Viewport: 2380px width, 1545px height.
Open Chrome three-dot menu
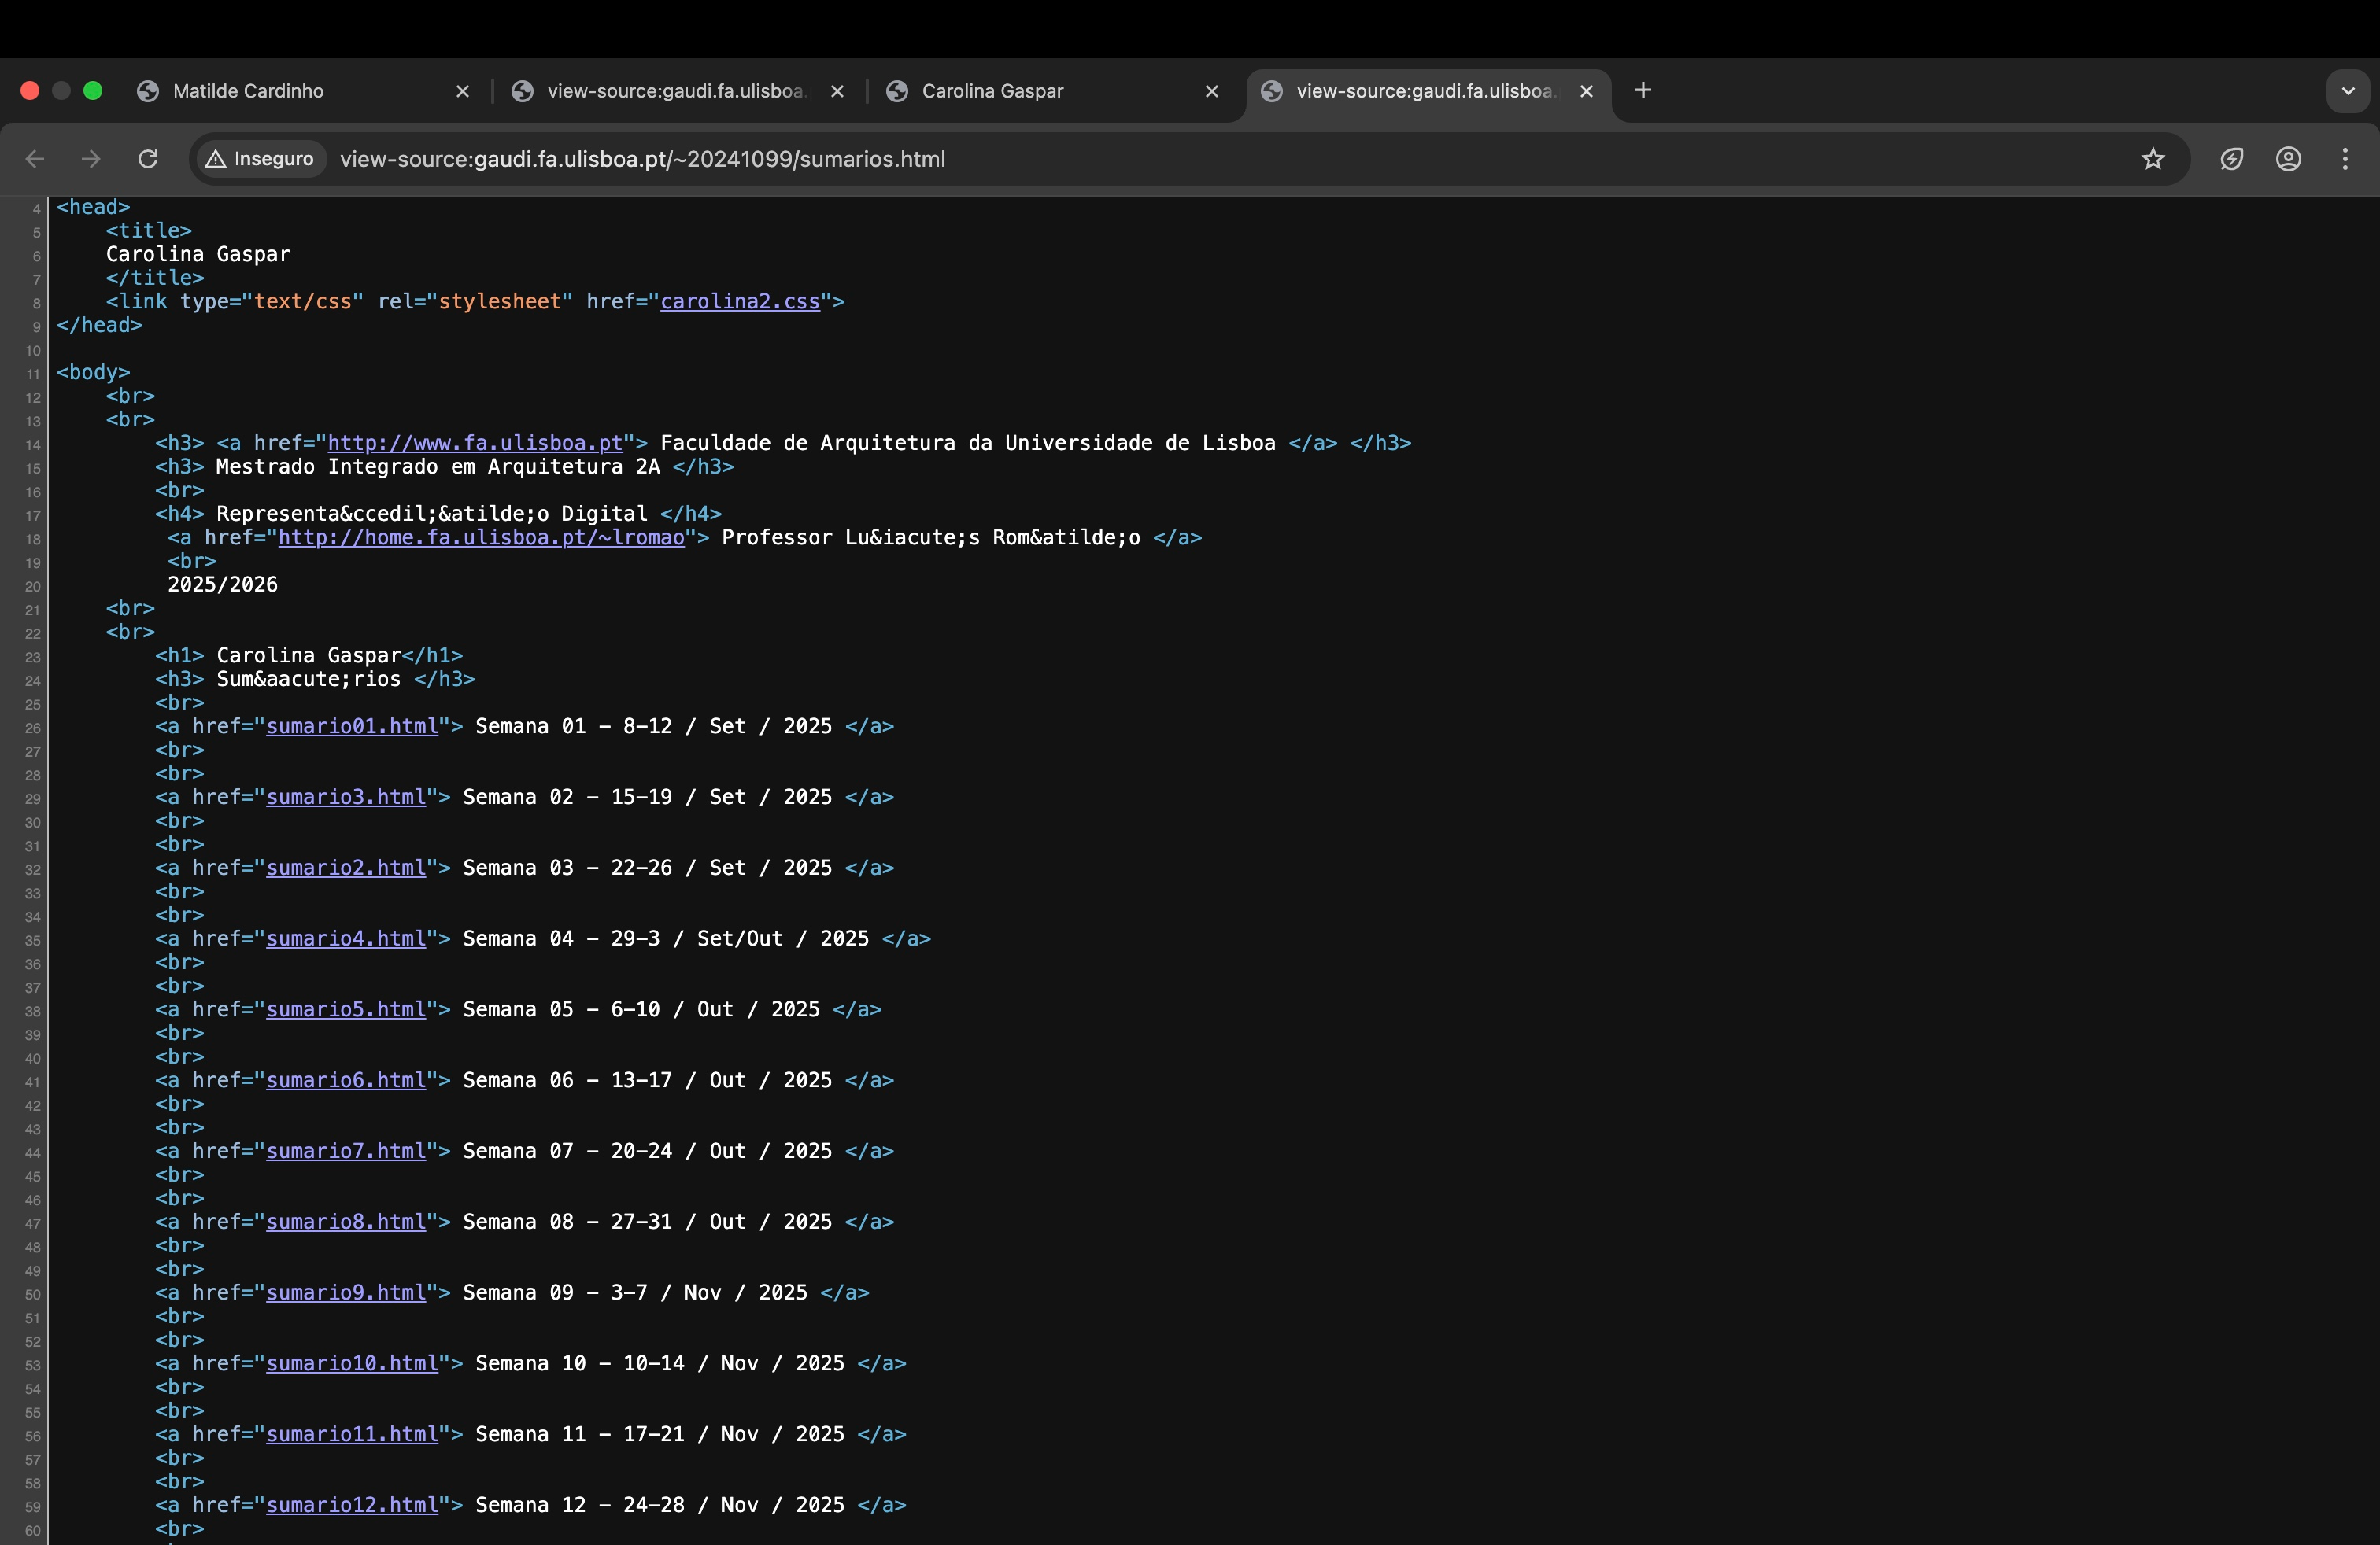click(x=2345, y=159)
